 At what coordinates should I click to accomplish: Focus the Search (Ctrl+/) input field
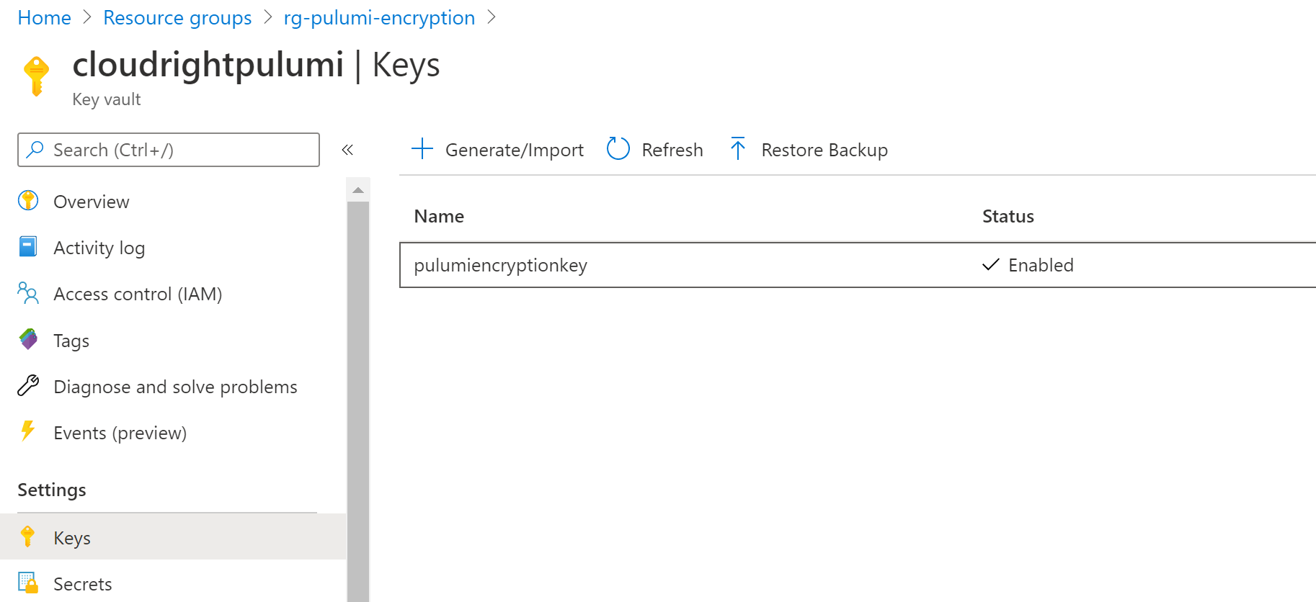click(169, 150)
